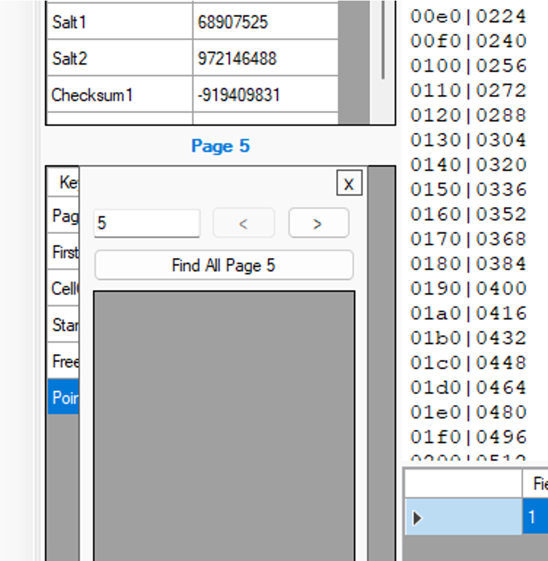
Task: Click the Page 5 heading link
Action: click(x=220, y=146)
